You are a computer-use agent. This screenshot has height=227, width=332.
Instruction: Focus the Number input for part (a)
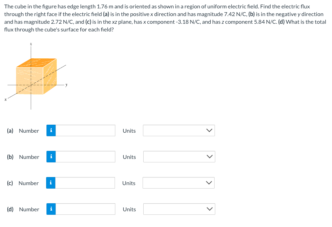[85, 131]
